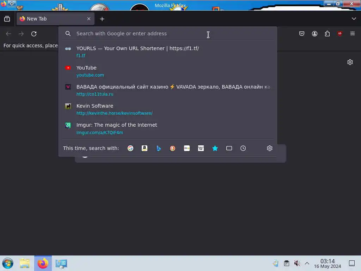Open search settings gear in dropdown
This screenshot has height=271, width=361.
(x=270, y=148)
